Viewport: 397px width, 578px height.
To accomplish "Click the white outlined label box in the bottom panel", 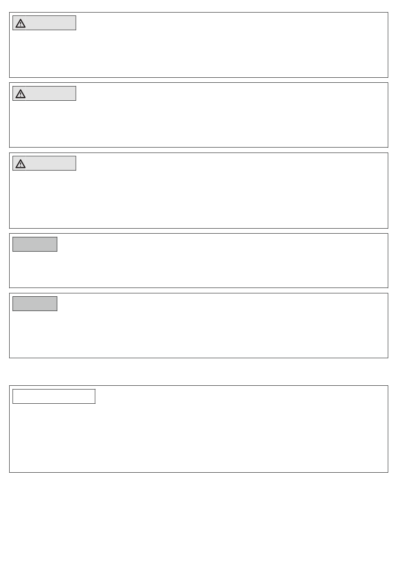I will [x=54, y=396].
